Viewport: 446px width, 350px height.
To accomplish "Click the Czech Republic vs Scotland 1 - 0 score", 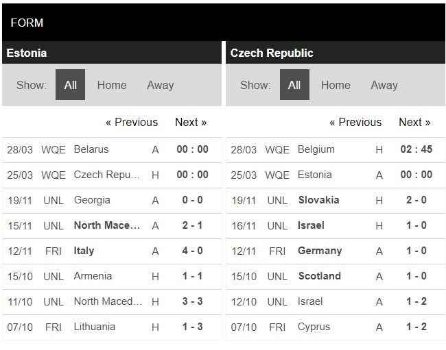I will tap(416, 276).
